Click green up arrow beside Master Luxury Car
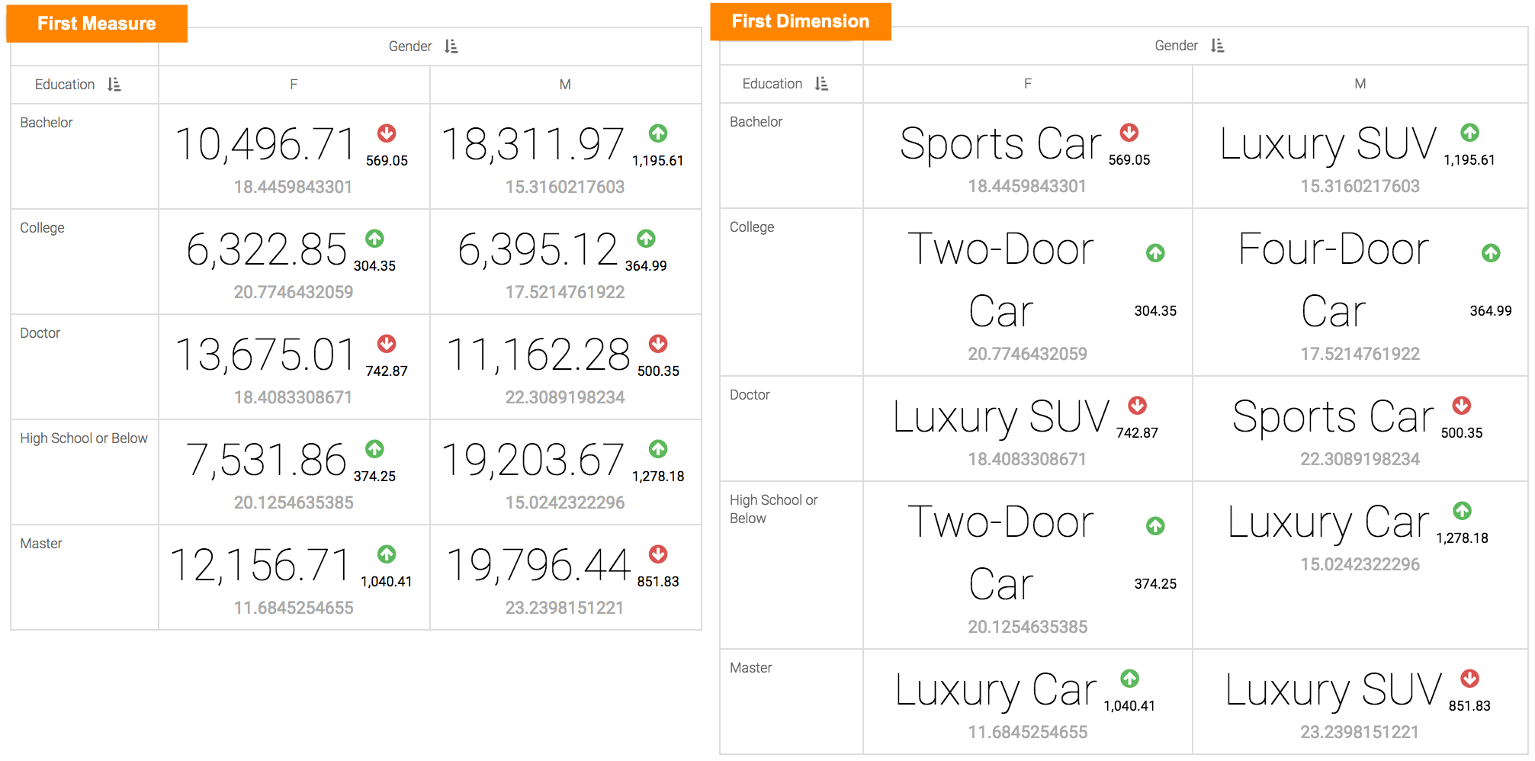 click(x=1129, y=679)
